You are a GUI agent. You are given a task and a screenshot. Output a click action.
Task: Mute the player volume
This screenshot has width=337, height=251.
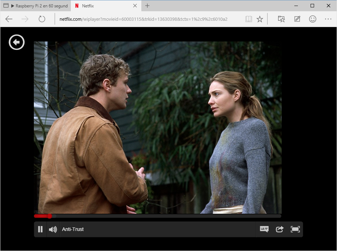(53, 229)
